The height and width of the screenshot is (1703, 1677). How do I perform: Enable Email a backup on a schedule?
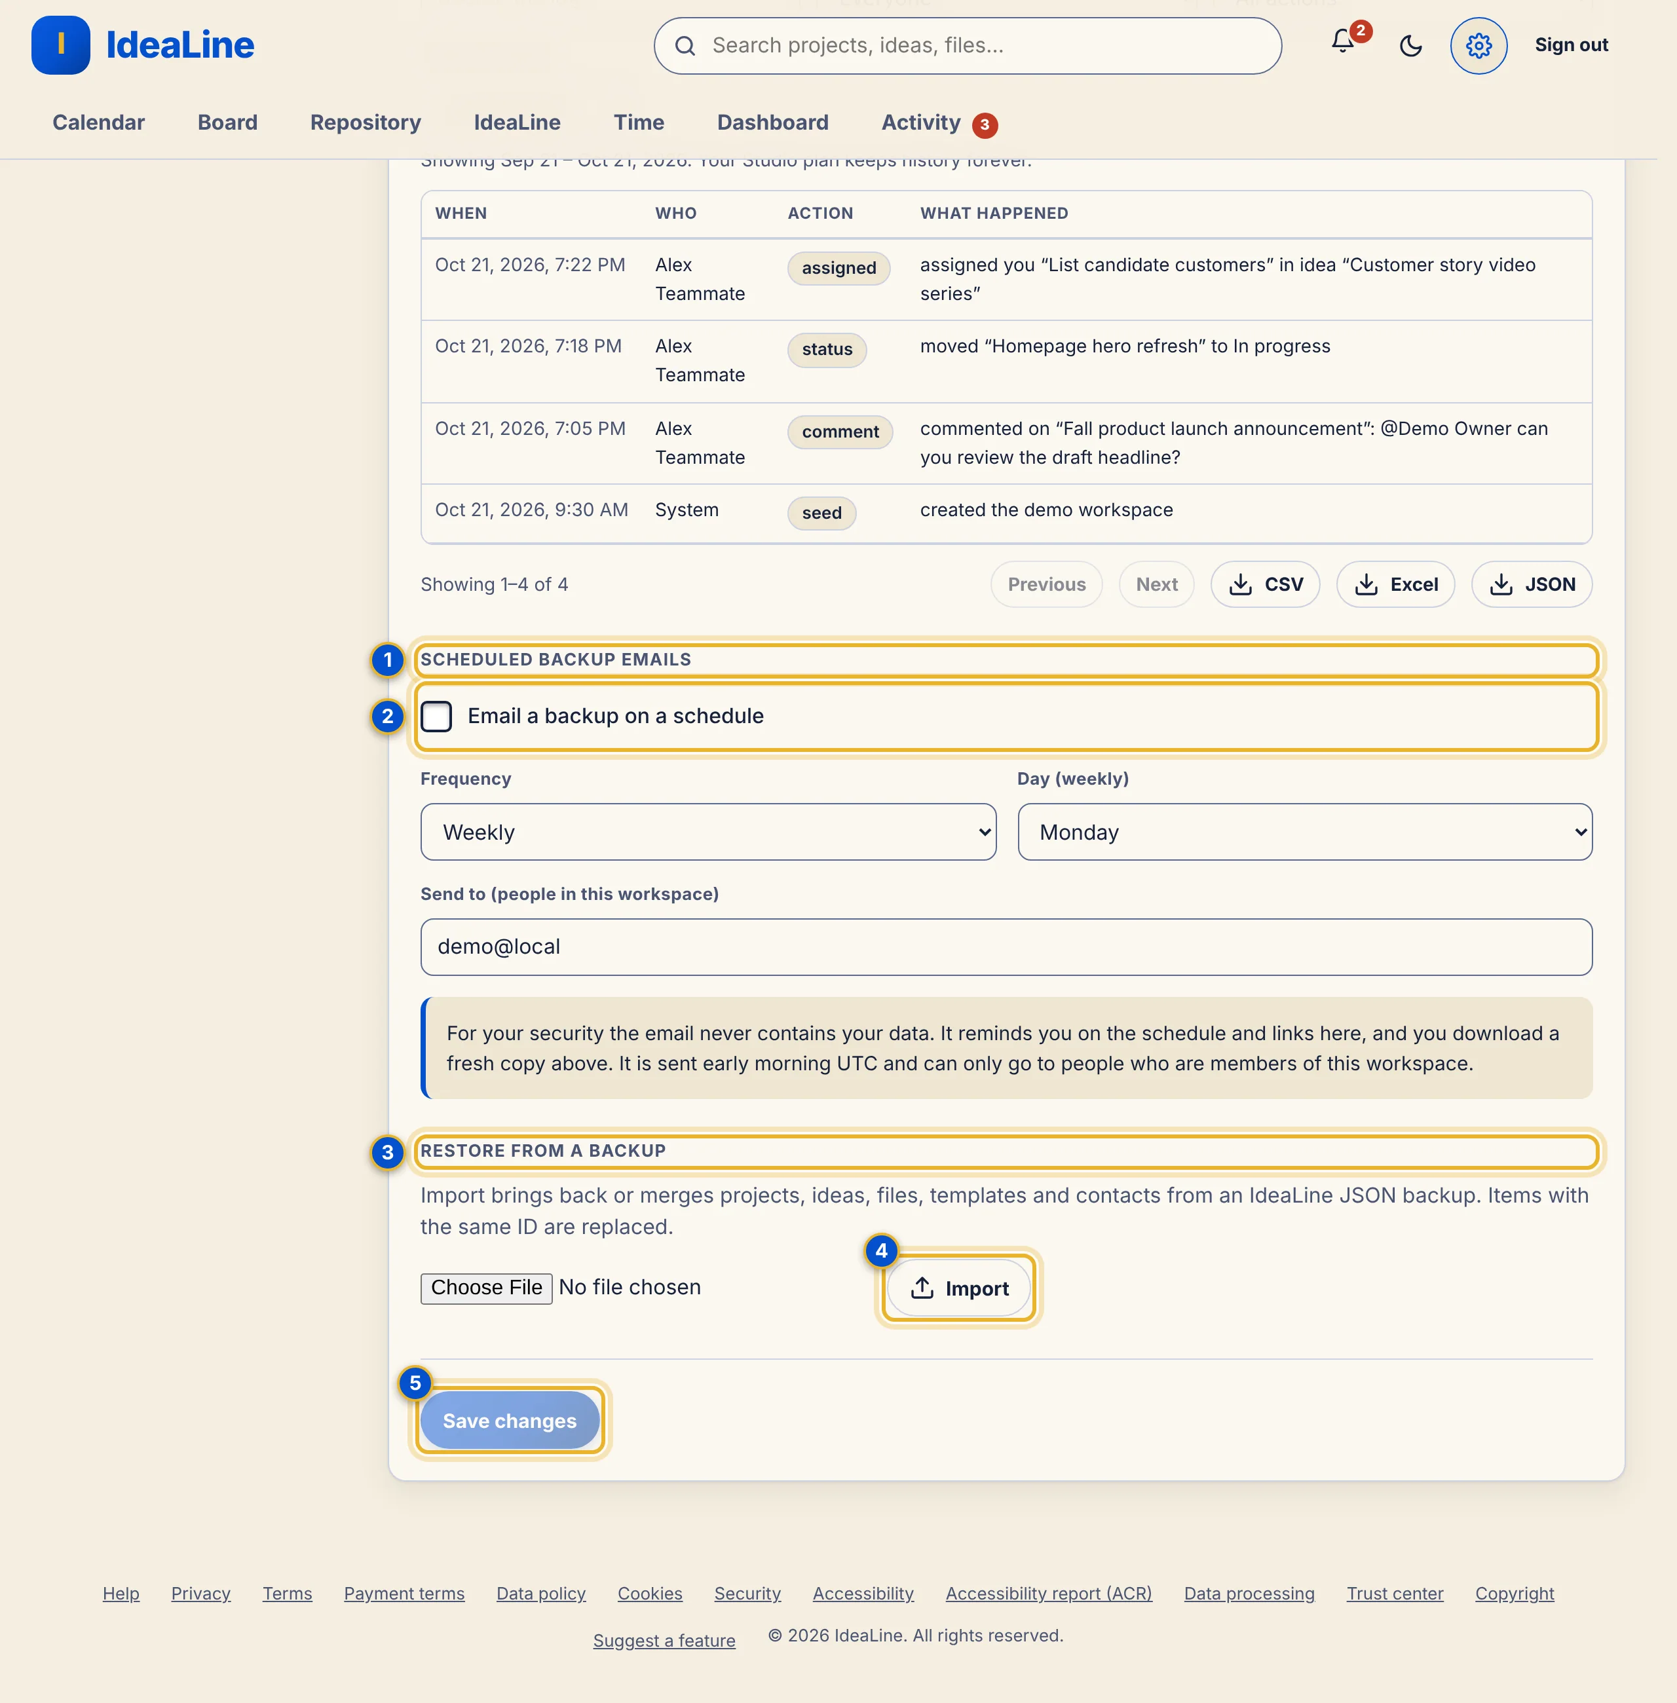click(436, 716)
